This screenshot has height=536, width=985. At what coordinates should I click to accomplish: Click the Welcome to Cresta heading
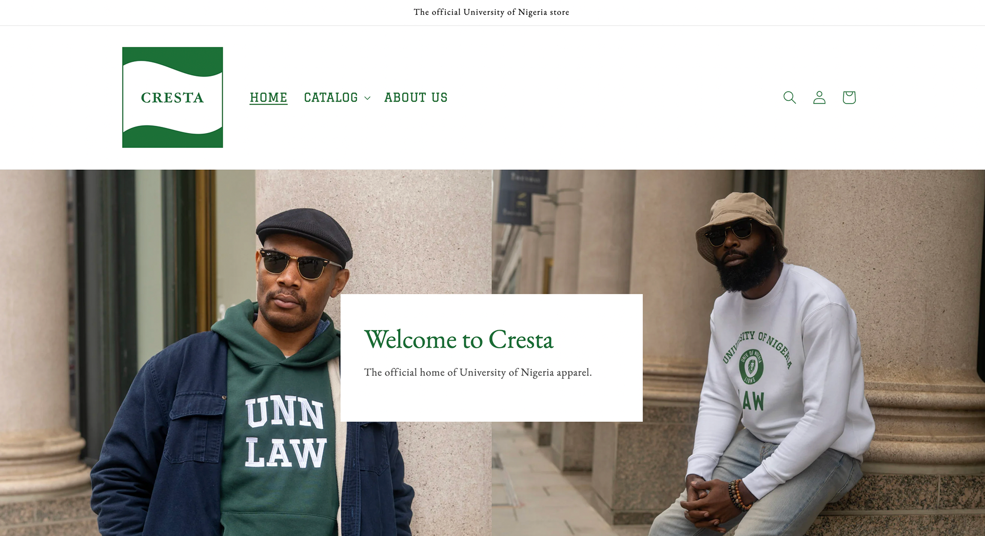(459, 339)
